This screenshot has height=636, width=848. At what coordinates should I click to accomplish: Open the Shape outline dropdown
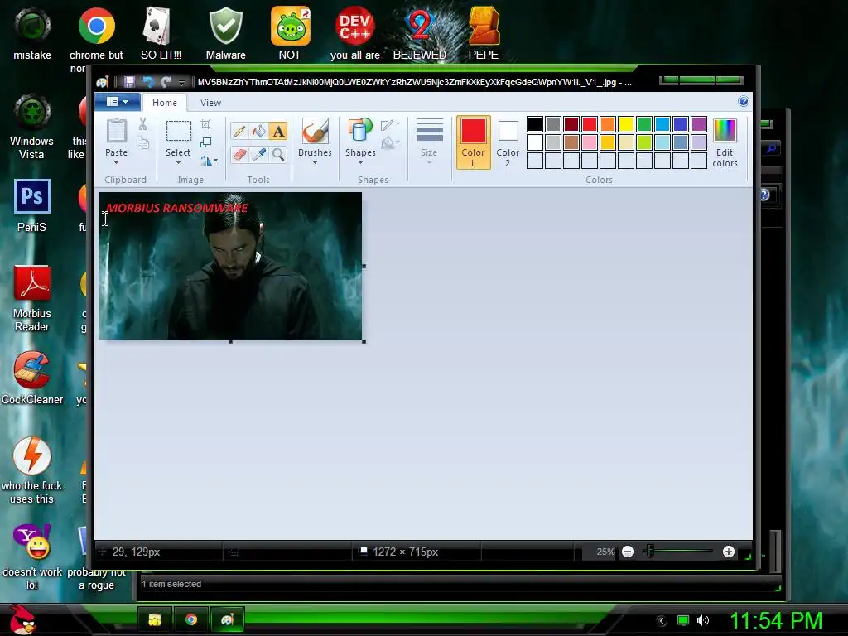(x=390, y=125)
